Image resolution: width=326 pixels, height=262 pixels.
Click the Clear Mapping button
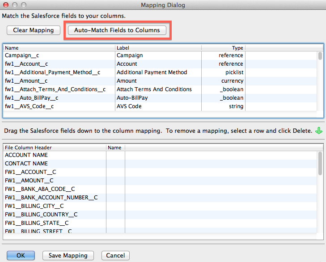[34, 30]
